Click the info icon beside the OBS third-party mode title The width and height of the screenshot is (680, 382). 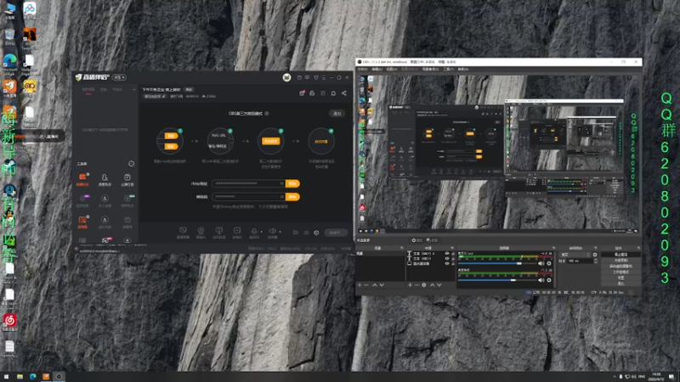tap(267, 114)
